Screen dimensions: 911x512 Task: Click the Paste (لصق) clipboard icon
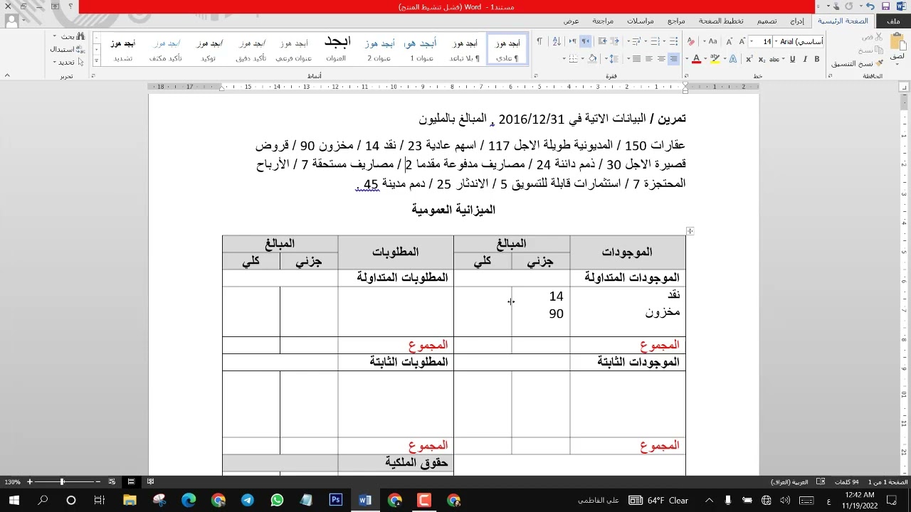pyautogui.click(x=897, y=41)
